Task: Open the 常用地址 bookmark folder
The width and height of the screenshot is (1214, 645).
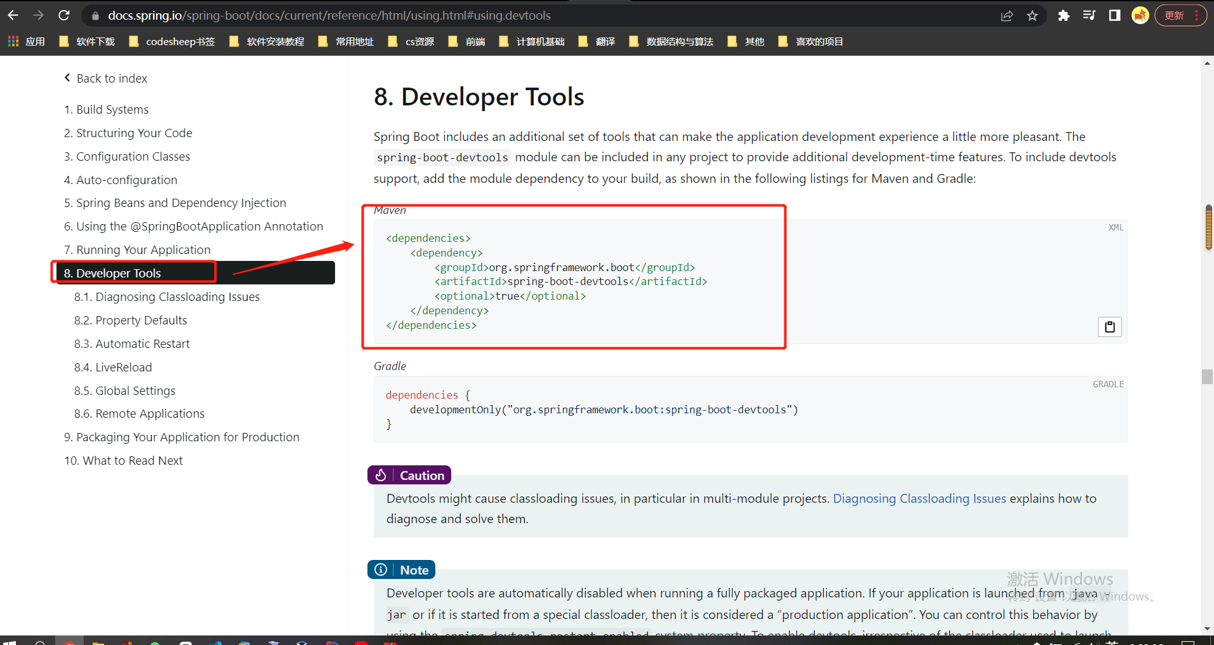Action: point(346,42)
